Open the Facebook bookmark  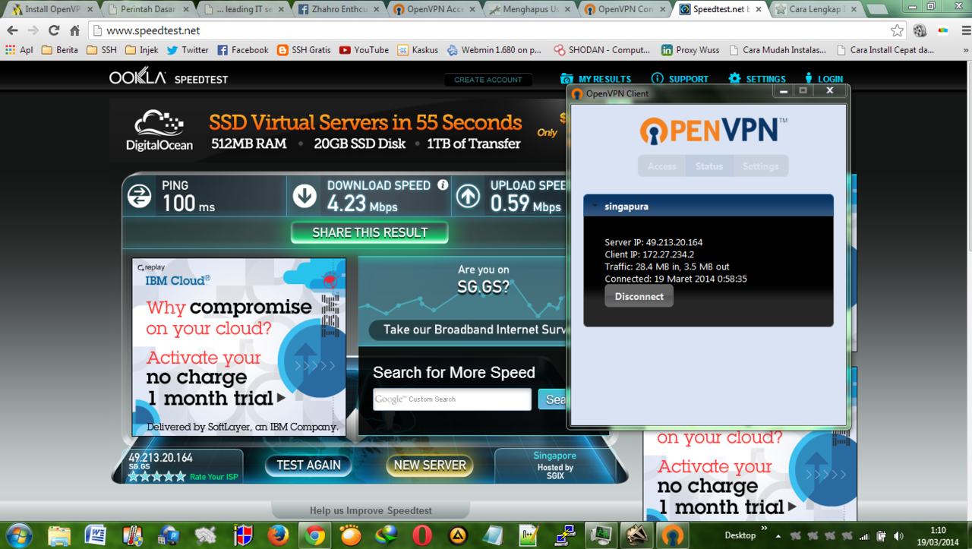(243, 50)
